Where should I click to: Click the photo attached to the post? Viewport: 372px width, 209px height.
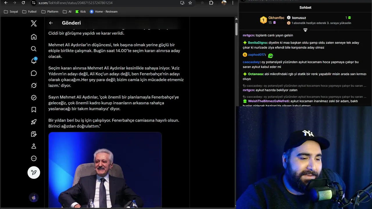click(x=105, y=170)
